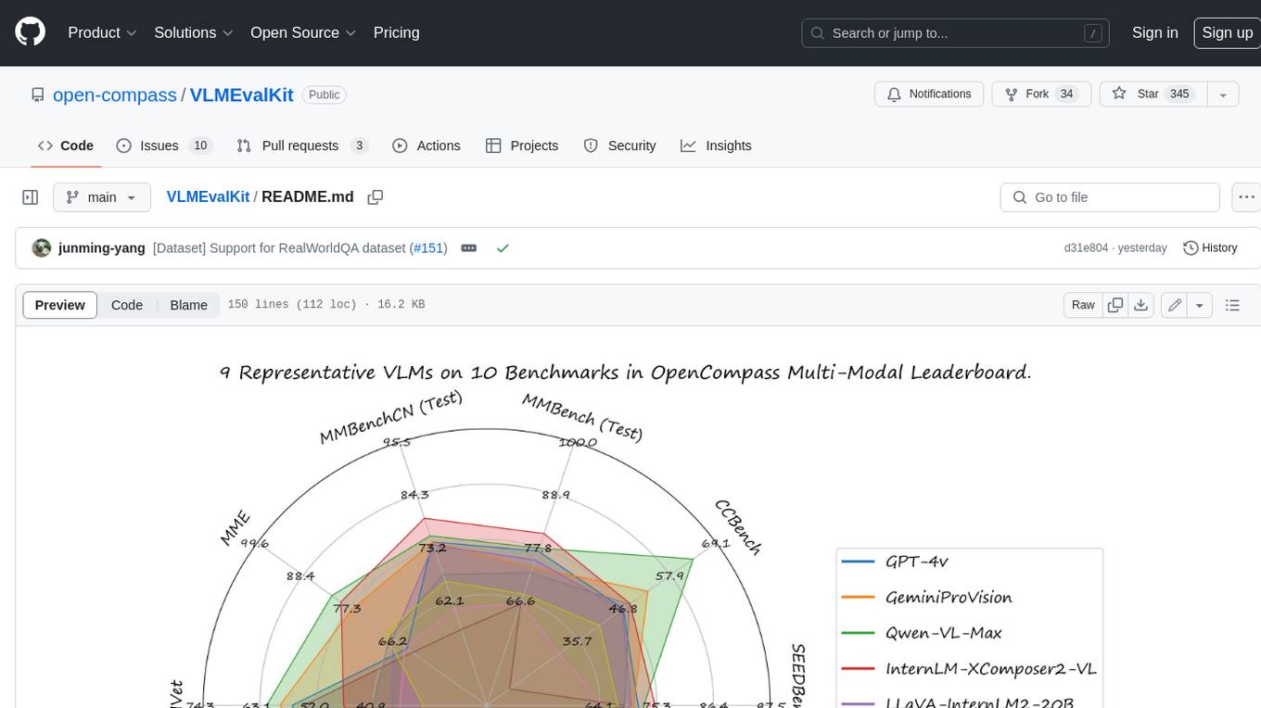The height and width of the screenshot is (708, 1261).
Task: Select the Preview view
Action: [x=60, y=305]
